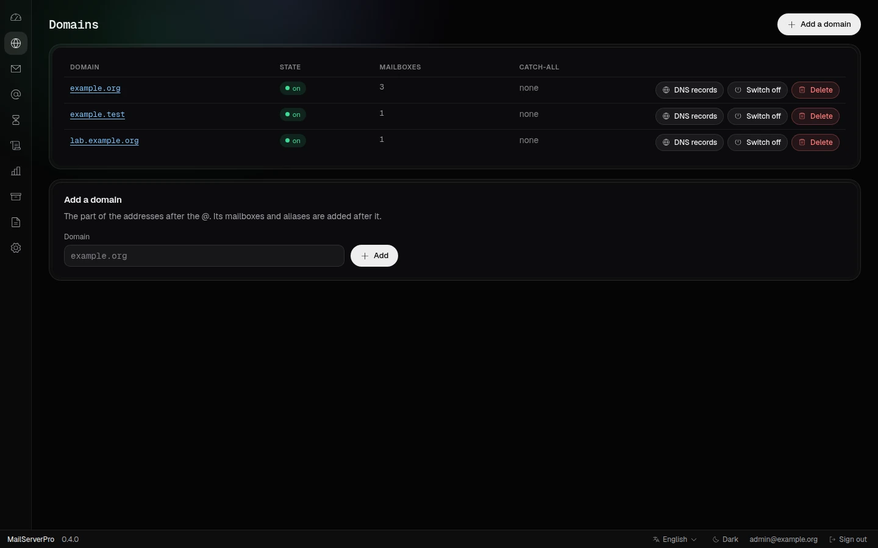Open the settings gear icon in sidebar
Screen dimensions: 878x548
point(16,248)
